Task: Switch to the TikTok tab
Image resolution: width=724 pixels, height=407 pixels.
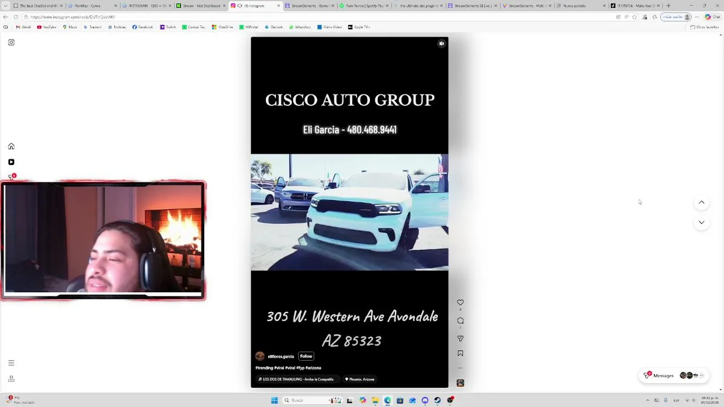Action: [635, 6]
